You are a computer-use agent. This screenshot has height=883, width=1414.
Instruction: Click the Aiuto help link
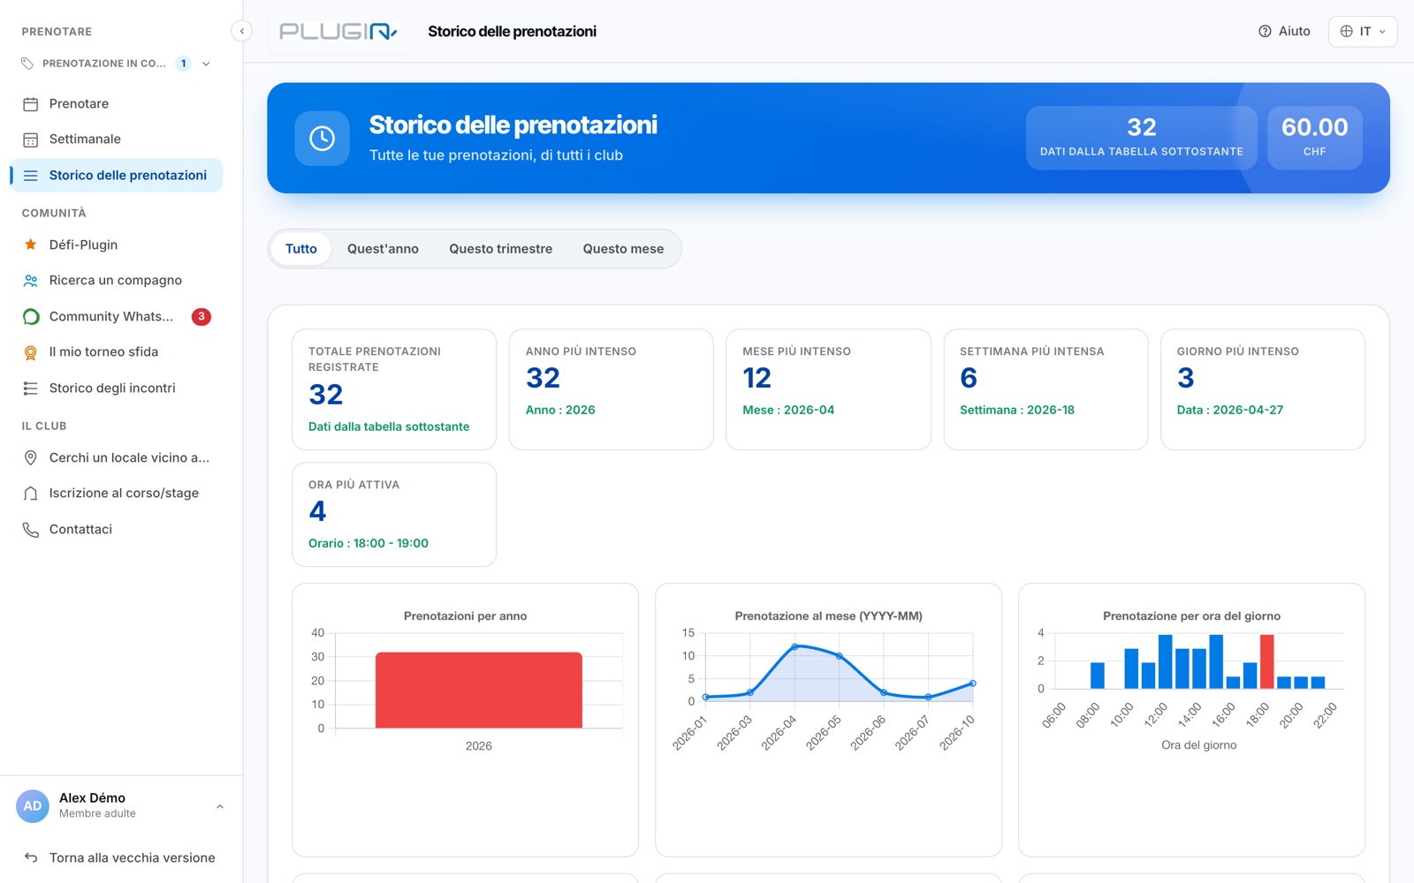[x=1284, y=31]
